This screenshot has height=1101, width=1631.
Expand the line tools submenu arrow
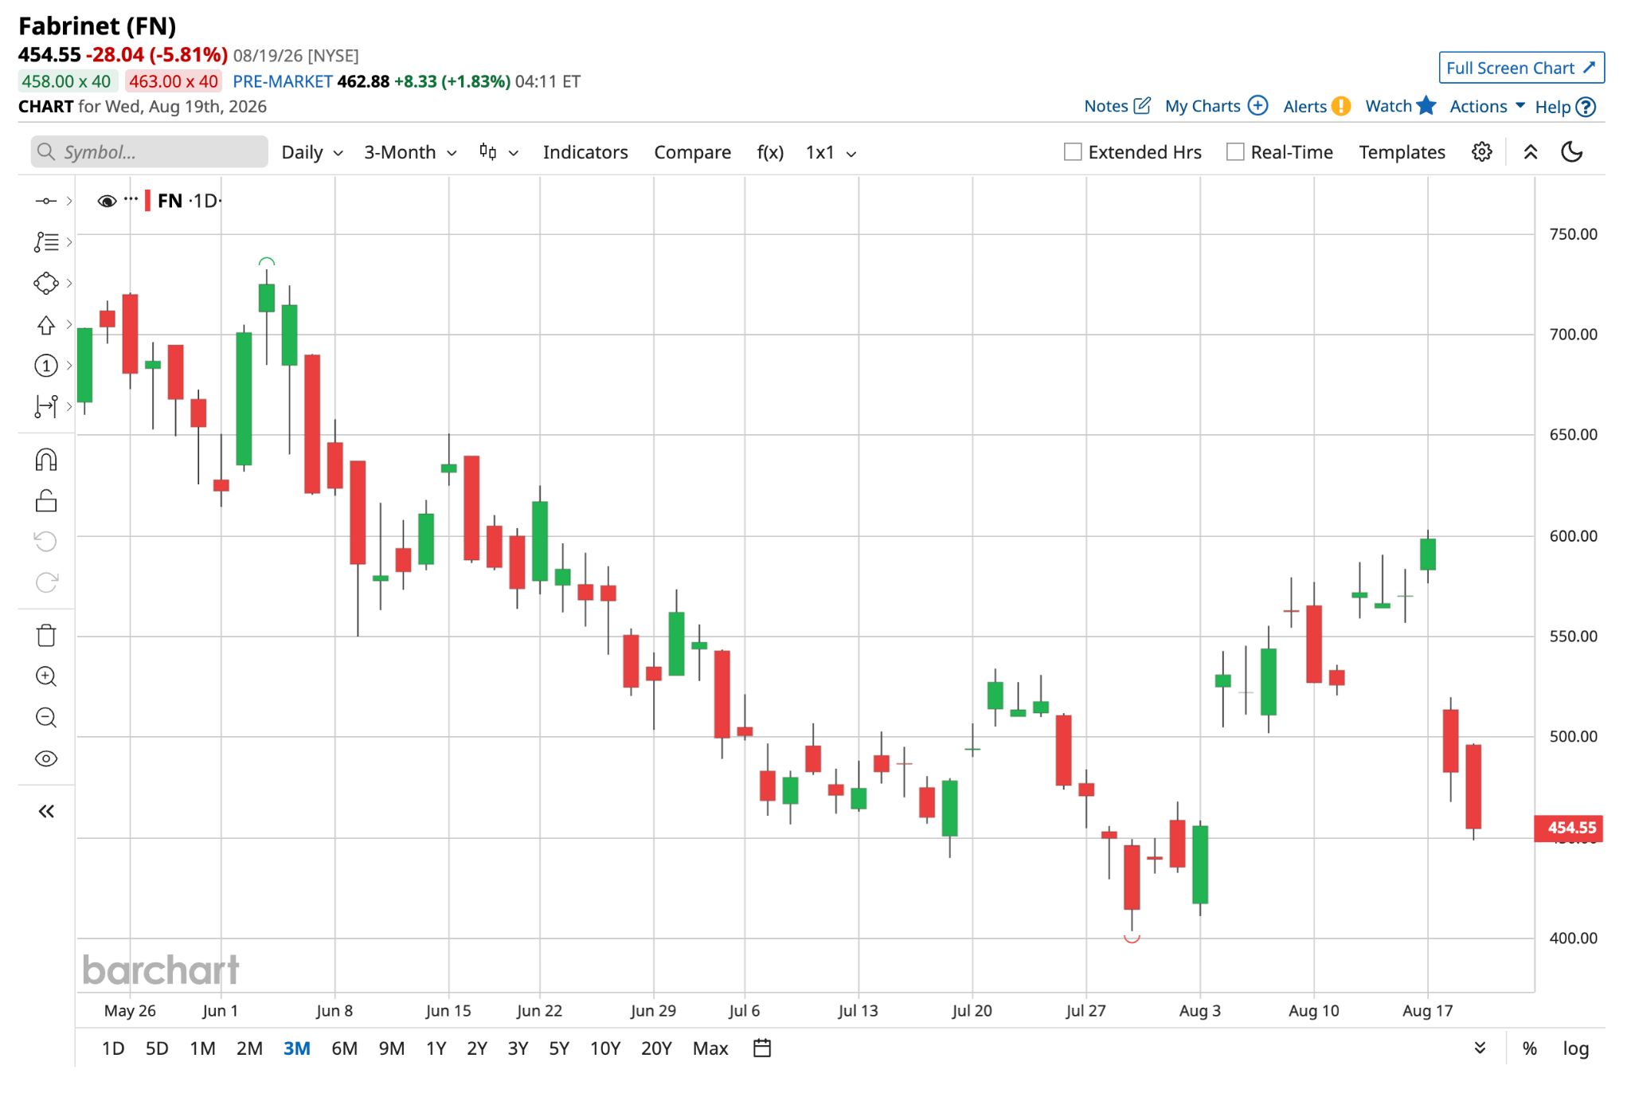[69, 201]
